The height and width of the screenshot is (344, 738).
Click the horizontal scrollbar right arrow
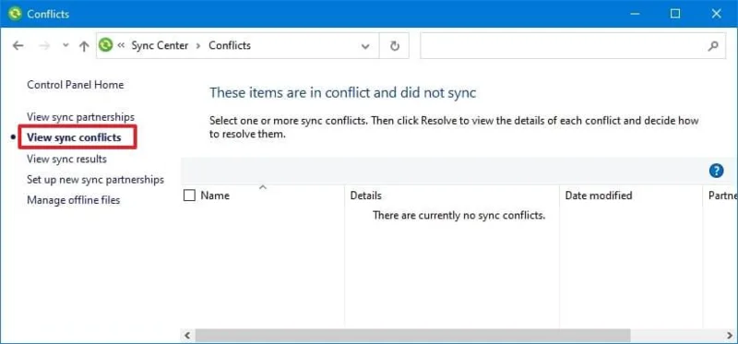tap(731, 336)
